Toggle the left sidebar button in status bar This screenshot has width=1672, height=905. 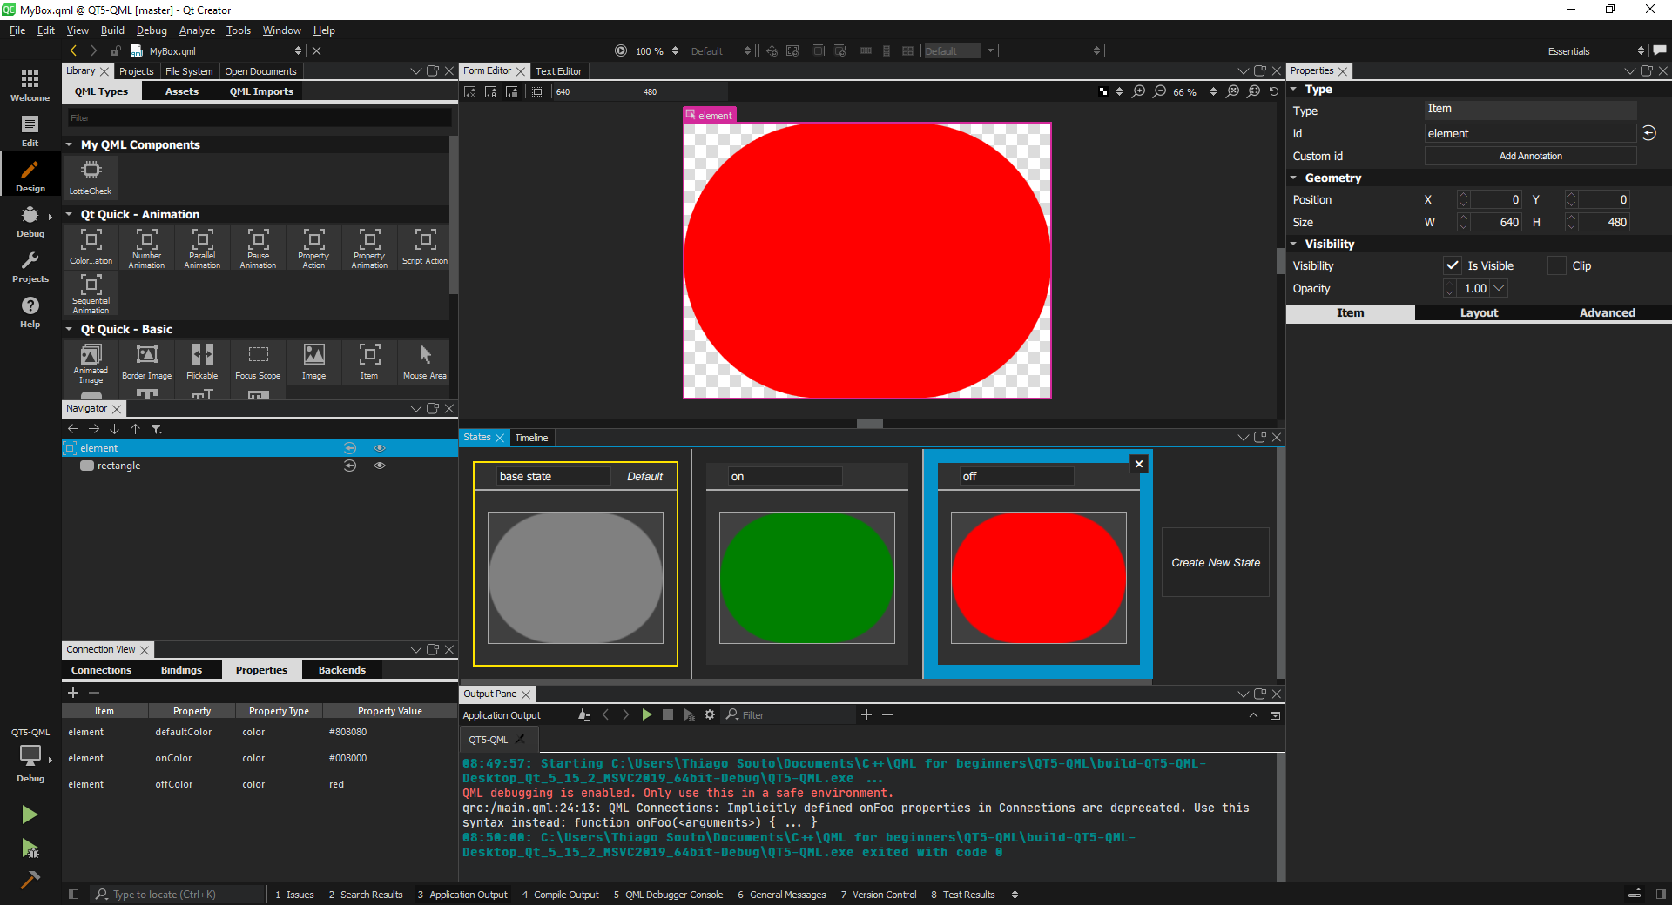click(x=73, y=894)
